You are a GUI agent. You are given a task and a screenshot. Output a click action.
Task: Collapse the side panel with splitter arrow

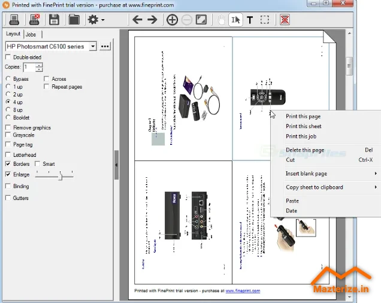(x=116, y=165)
